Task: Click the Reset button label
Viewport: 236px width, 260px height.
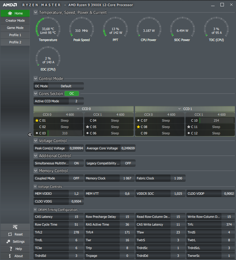Action: coord(19,234)
